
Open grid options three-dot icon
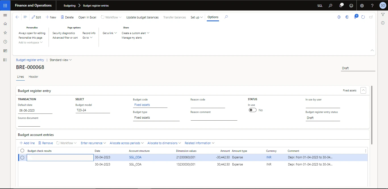click(x=366, y=151)
